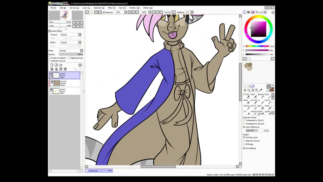Toggle the Anti-aliasing checkbox
This screenshot has height=182, width=323.
tap(244, 148)
